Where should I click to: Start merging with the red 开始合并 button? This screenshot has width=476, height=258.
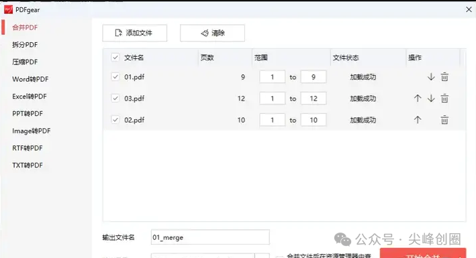(x=423, y=253)
